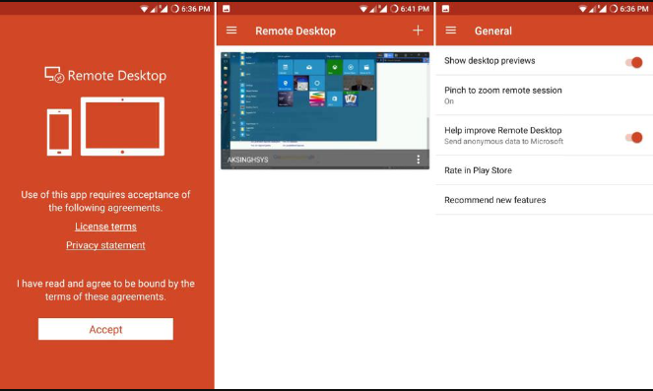Open Recommend new features
The height and width of the screenshot is (391, 653).
point(544,200)
